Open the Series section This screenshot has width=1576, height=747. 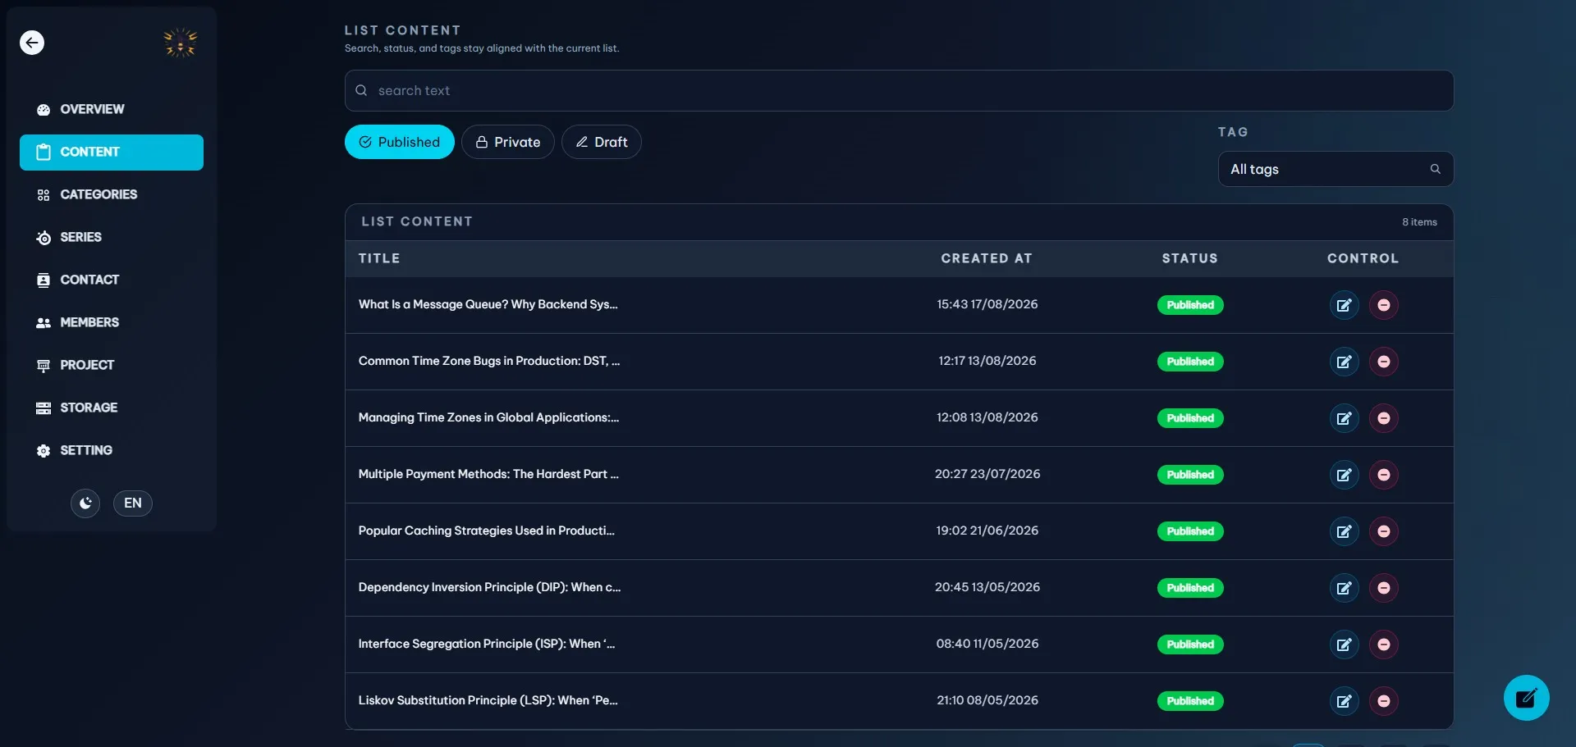pyautogui.click(x=112, y=238)
